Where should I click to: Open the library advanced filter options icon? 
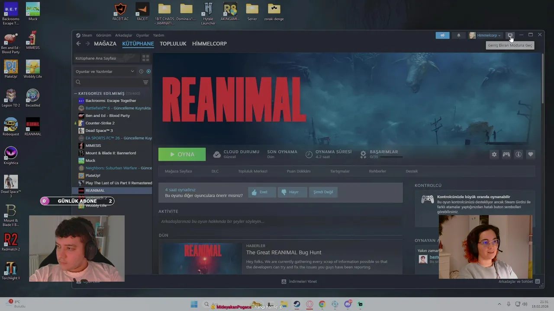[x=145, y=82]
